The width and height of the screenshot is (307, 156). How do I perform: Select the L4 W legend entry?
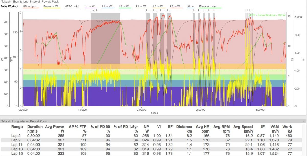[142, 6]
